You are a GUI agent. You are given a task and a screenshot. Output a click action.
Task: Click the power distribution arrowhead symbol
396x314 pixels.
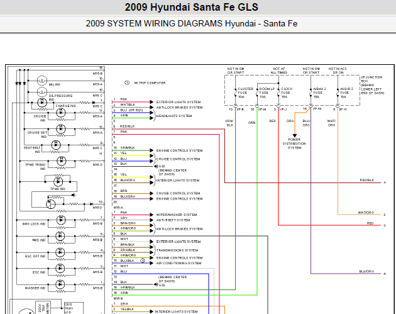[x=294, y=135]
